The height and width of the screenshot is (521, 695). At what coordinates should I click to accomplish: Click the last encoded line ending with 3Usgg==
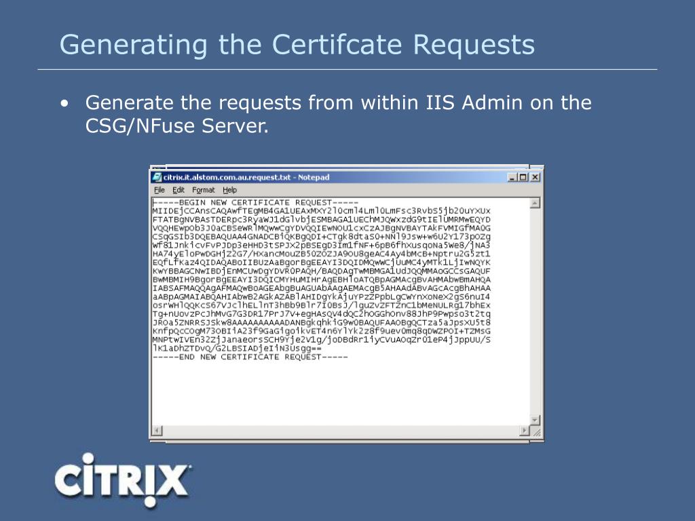237,348
